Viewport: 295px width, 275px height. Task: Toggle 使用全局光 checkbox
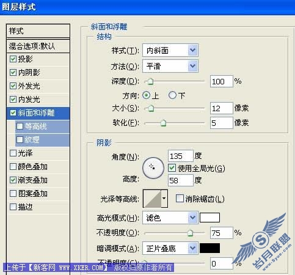coord(172,168)
